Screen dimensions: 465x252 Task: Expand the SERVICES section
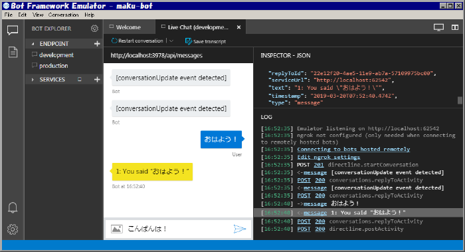click(33, 80)
